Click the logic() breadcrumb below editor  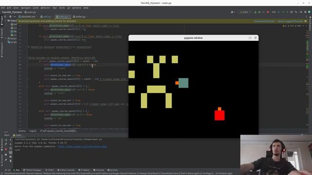[33, 131]
